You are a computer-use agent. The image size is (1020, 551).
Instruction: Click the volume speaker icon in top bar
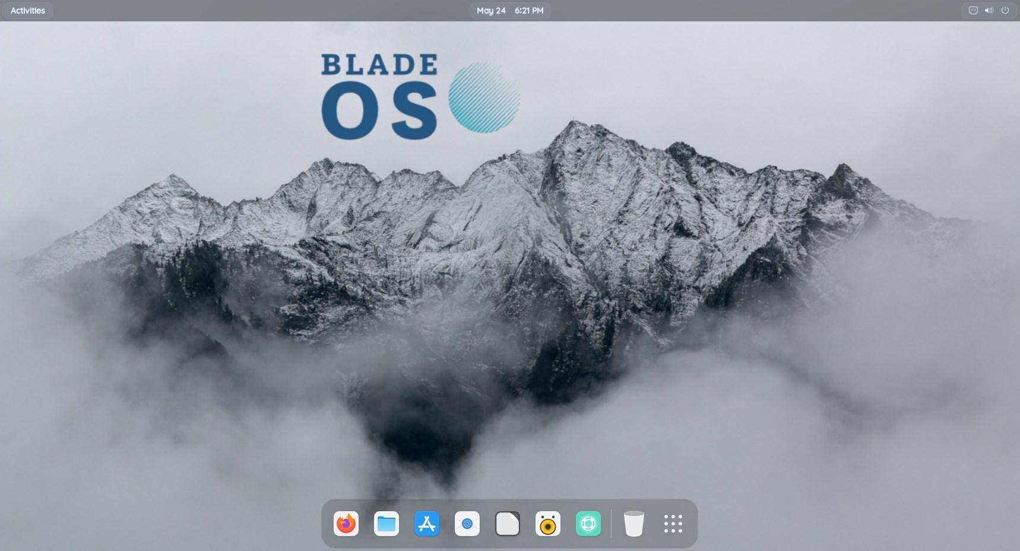tap(989, 11)
